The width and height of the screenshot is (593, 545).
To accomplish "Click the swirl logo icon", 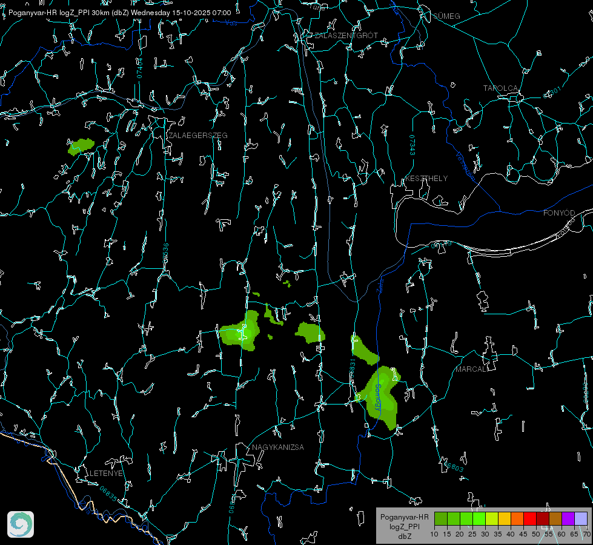I will [21, 524].
